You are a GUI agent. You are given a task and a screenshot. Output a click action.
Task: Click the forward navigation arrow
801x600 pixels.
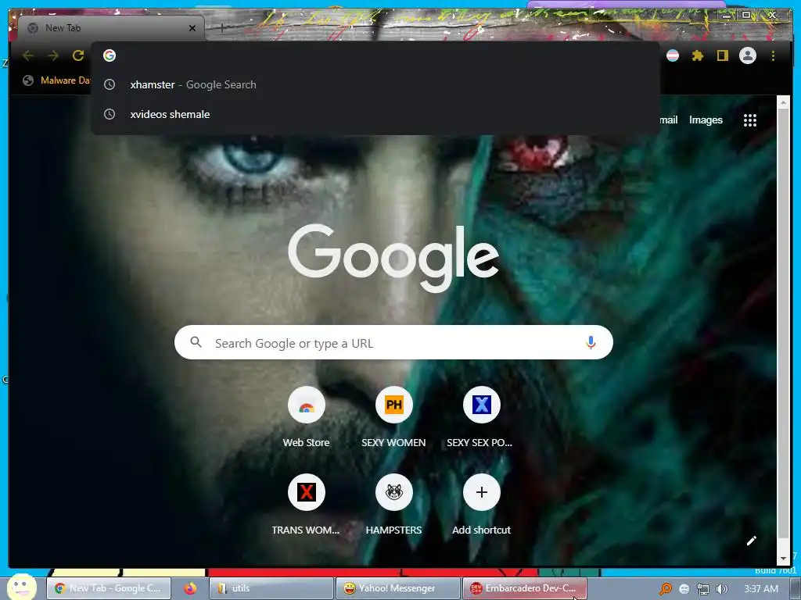[x=53, y=55]
